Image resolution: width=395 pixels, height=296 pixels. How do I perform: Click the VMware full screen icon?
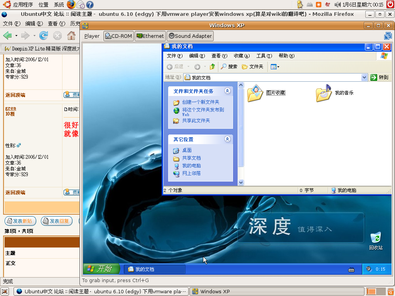pos(388,36)
